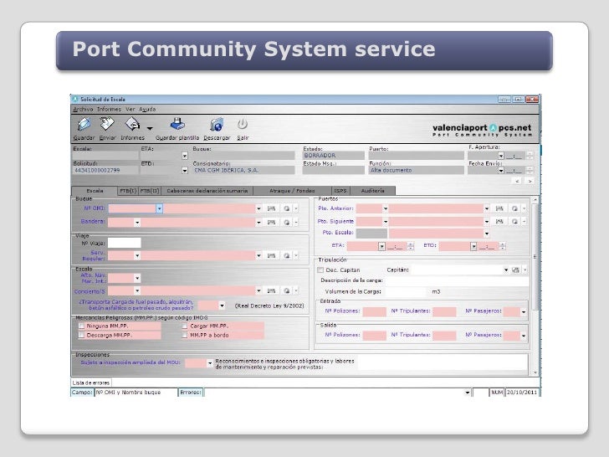
Task: Check Cargar MM.PP. checkbox
Action: pyautogui.click(x=185, y=326)
